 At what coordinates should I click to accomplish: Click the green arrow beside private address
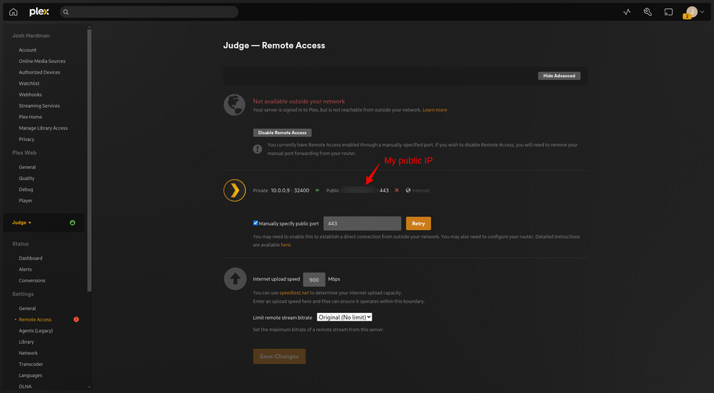318,190
